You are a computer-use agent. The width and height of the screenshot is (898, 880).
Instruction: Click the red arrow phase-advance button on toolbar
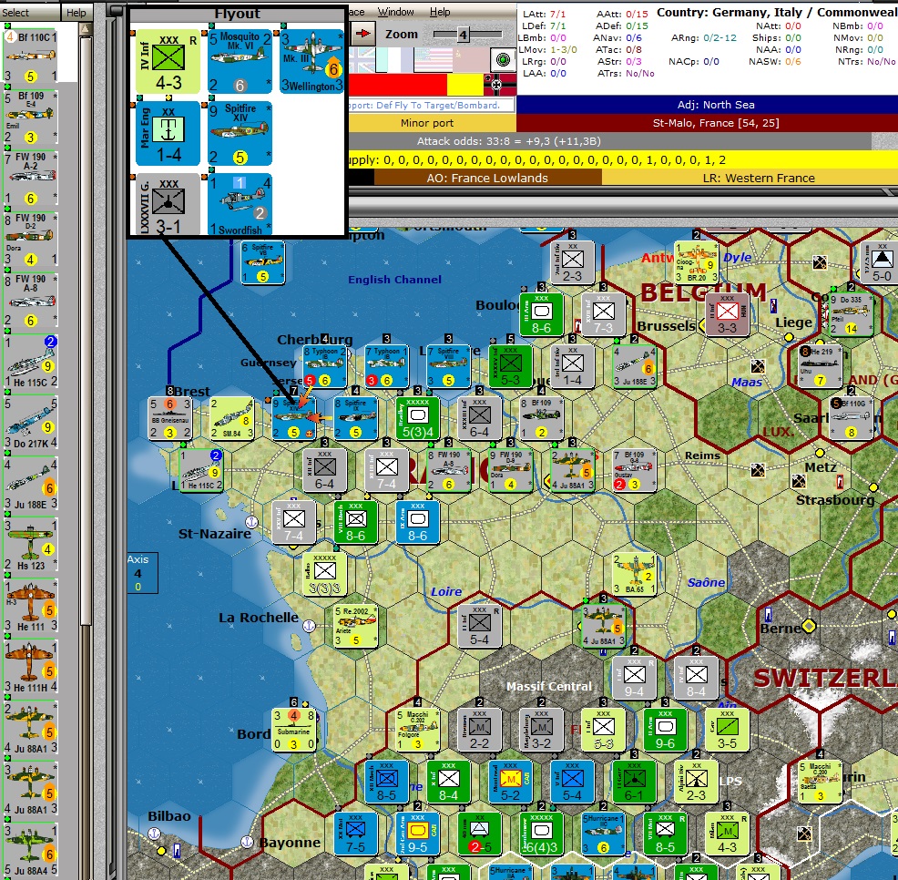coord(362,34)
